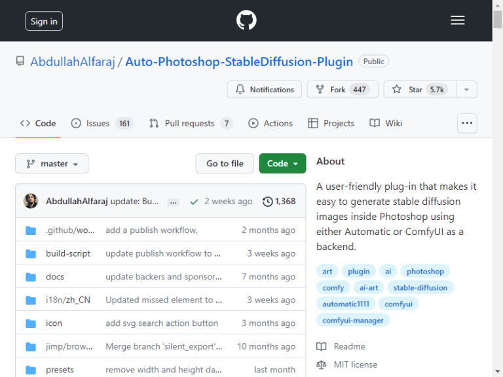Fork the repository

343,90
